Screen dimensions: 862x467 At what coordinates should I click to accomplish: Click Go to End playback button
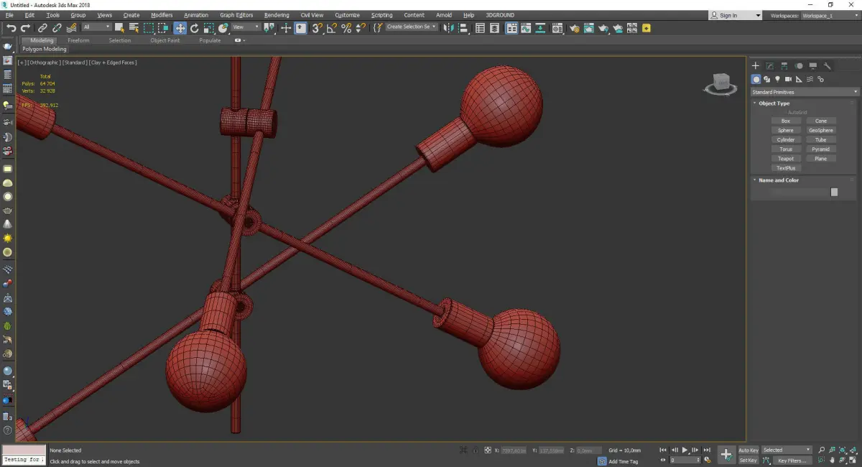point(708,450)
